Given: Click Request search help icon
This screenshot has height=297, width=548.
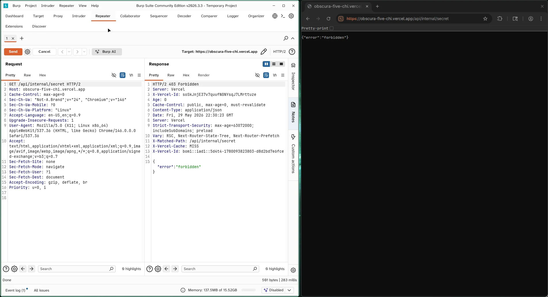Looking at the screenshot, I should [6, 269].
